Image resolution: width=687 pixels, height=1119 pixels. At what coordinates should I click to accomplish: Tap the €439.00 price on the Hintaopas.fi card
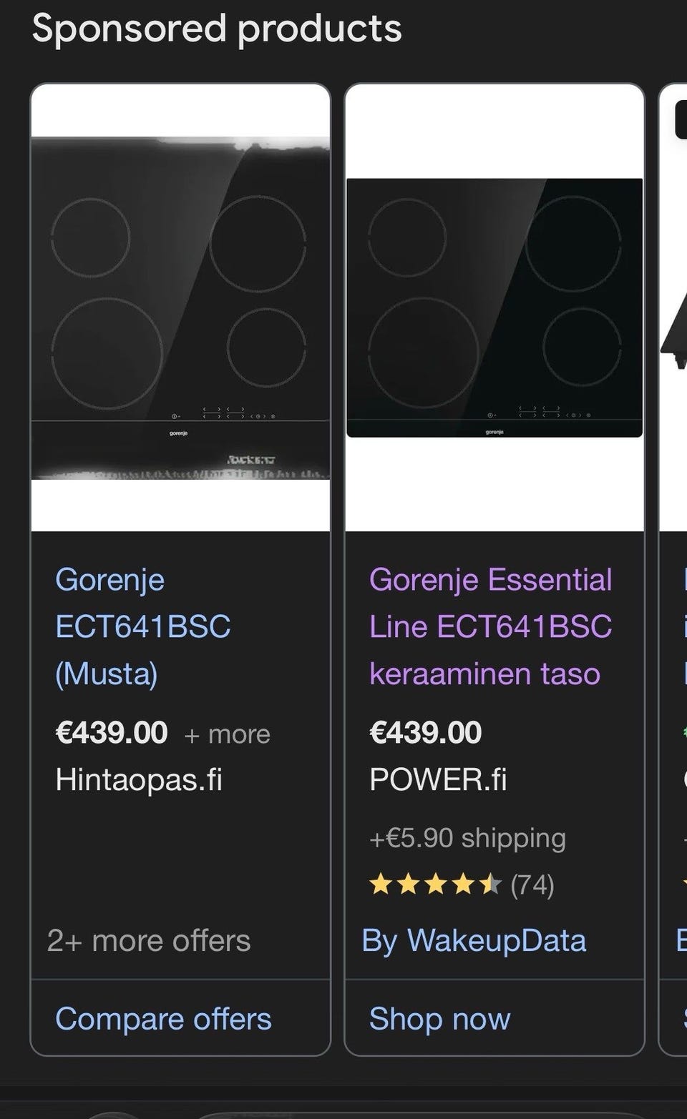[x=112, y=733]
